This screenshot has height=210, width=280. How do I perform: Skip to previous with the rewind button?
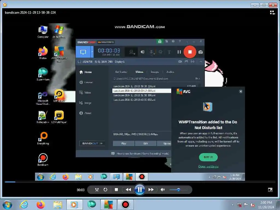point(128,190)
